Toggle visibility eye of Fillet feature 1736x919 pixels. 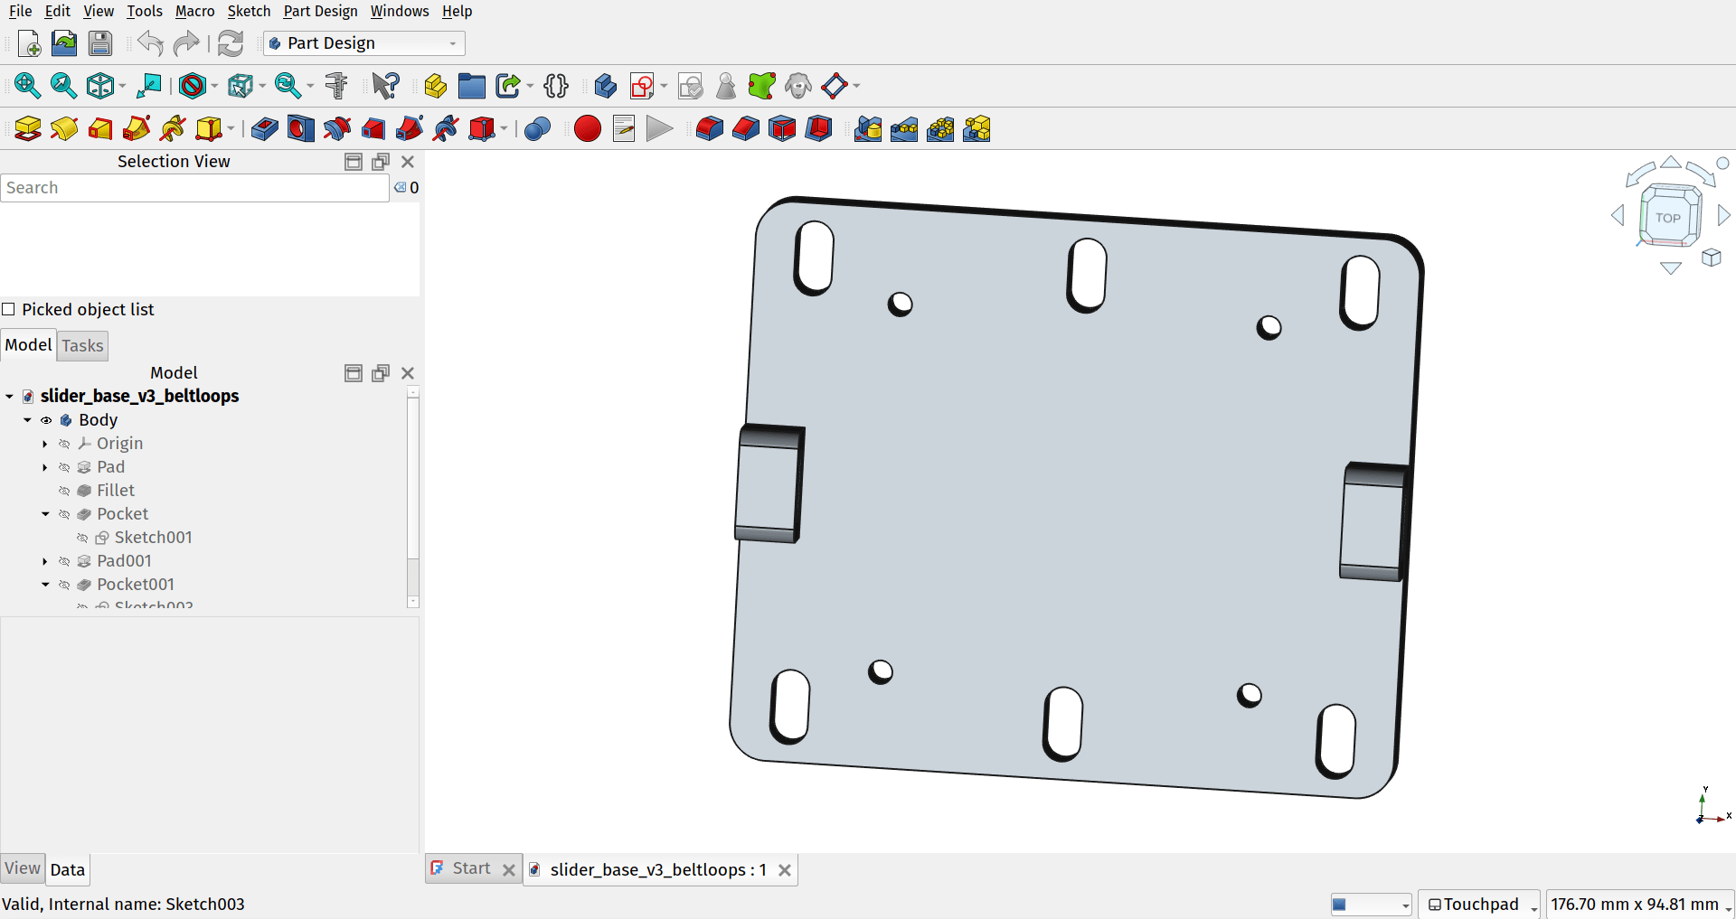pyautogui.click(x=64, y=491)
